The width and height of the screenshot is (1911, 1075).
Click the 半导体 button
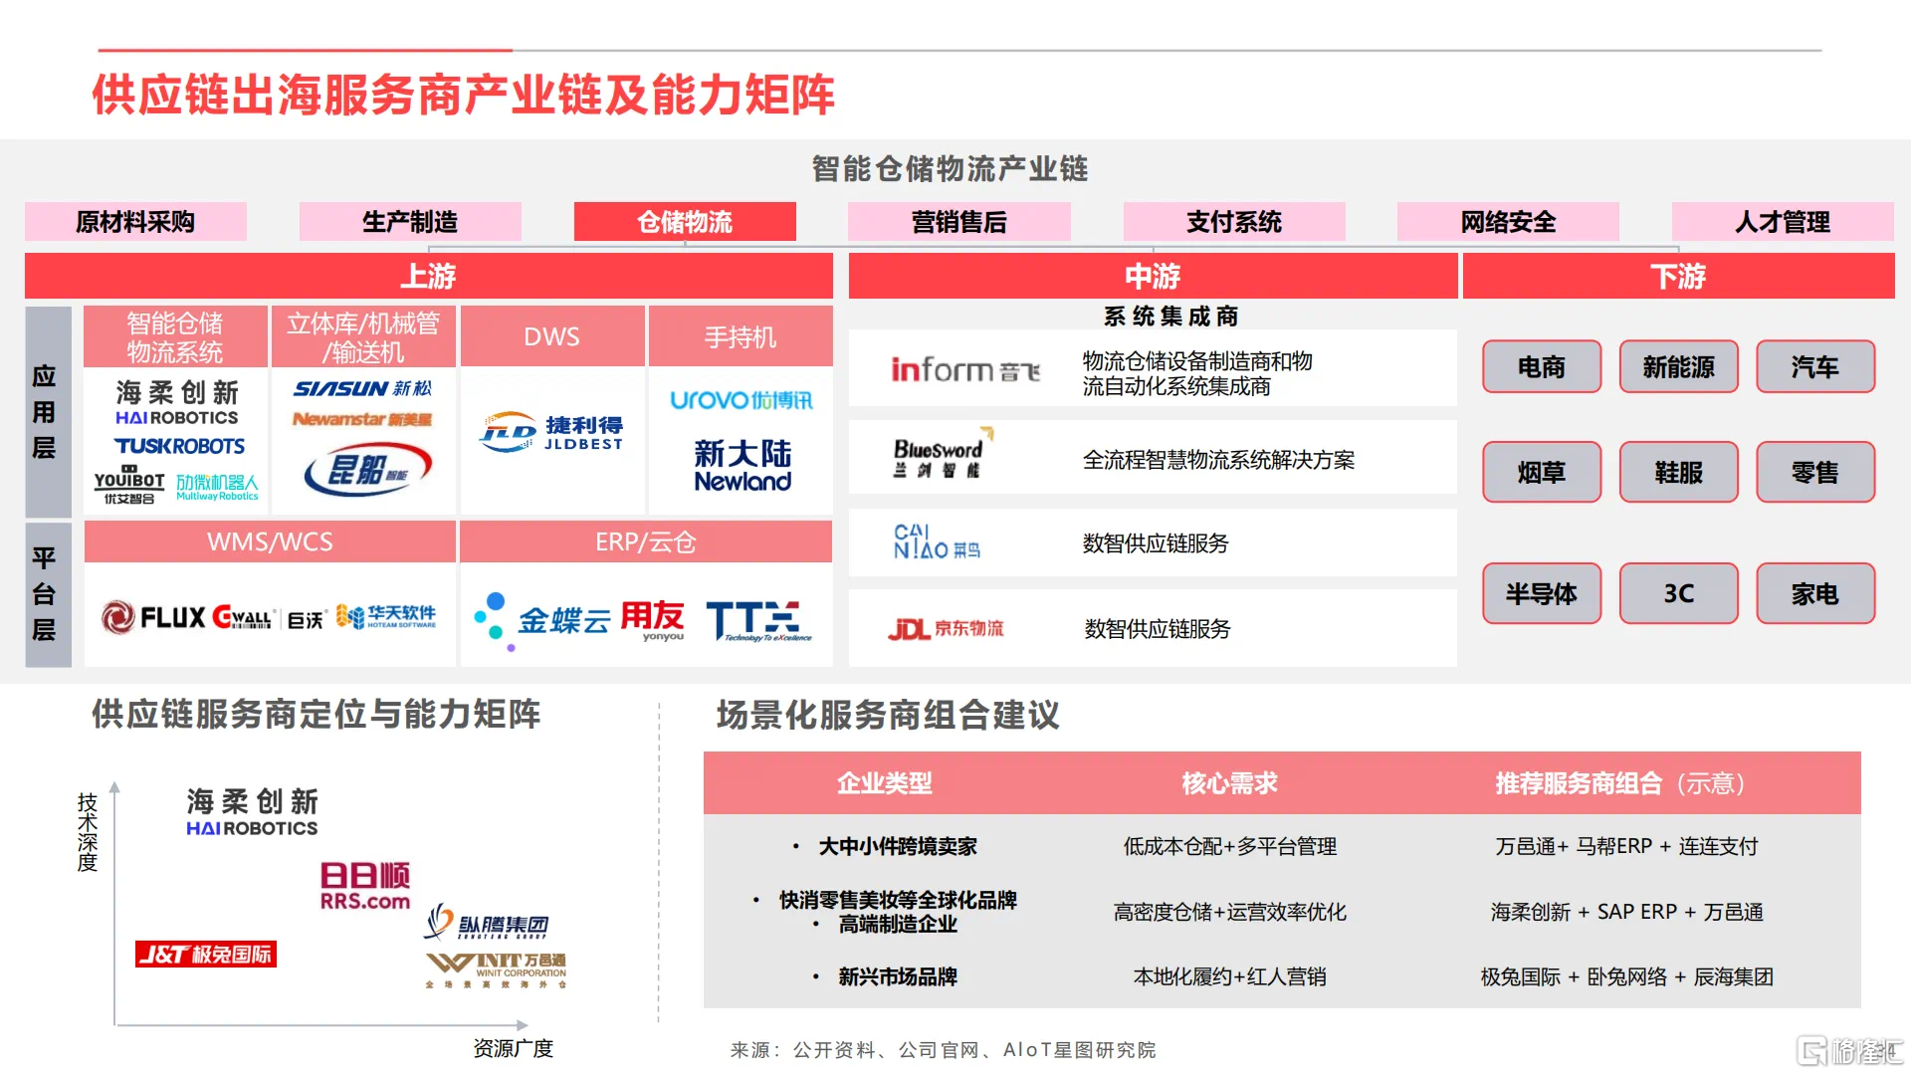[1542, 593]
